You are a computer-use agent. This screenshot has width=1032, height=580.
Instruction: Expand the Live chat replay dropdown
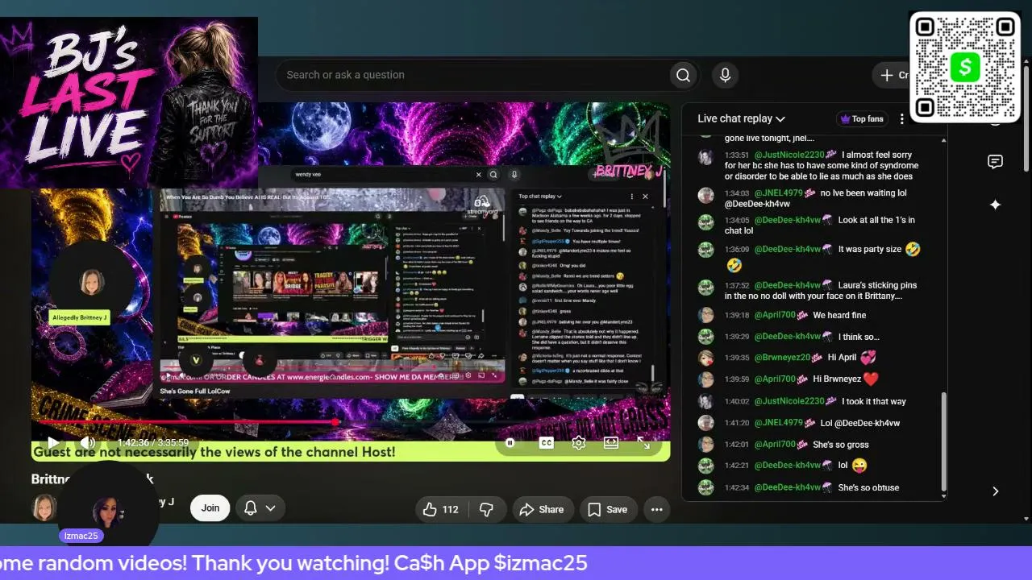(x=741, y=118)
